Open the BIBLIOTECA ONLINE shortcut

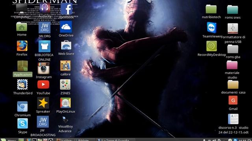point(44,46)
